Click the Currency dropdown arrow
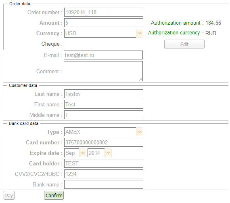 pyautogui.click(x=140, y=33)
